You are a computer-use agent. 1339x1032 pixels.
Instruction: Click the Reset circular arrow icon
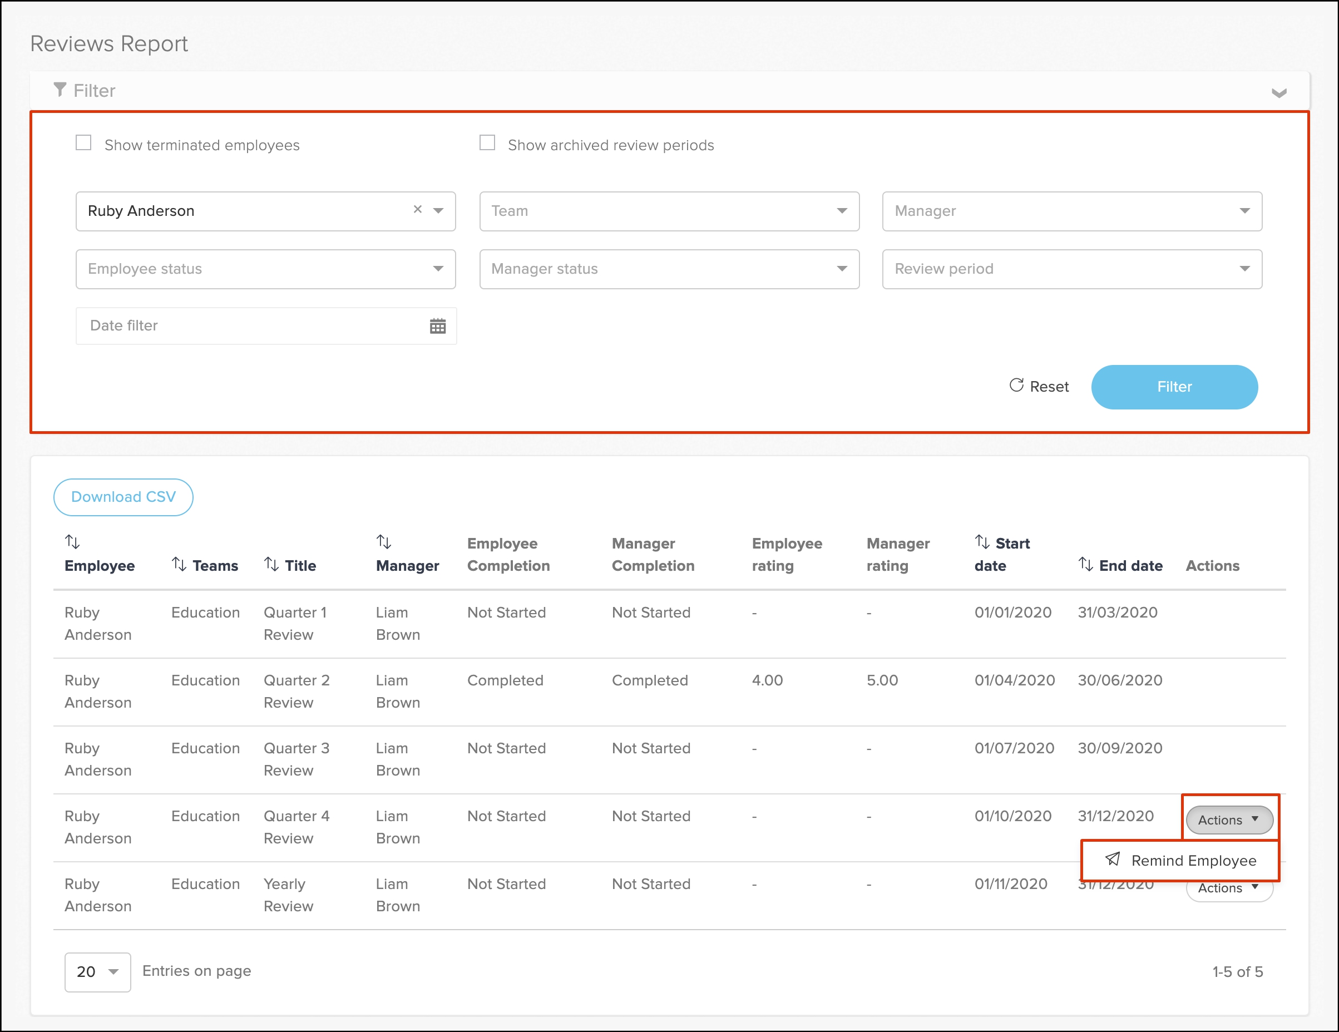pyautogui.click(x=1016, y=385)
